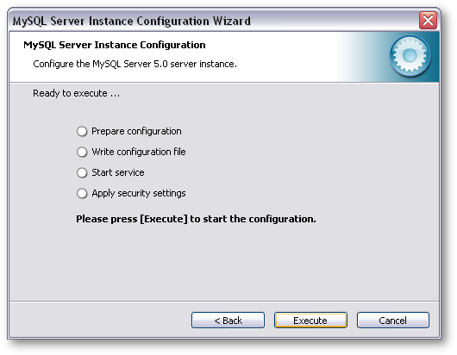Click the Start service label text
Image resolution: width=457 pixels, height=355 pixels.
click(118, 172)
